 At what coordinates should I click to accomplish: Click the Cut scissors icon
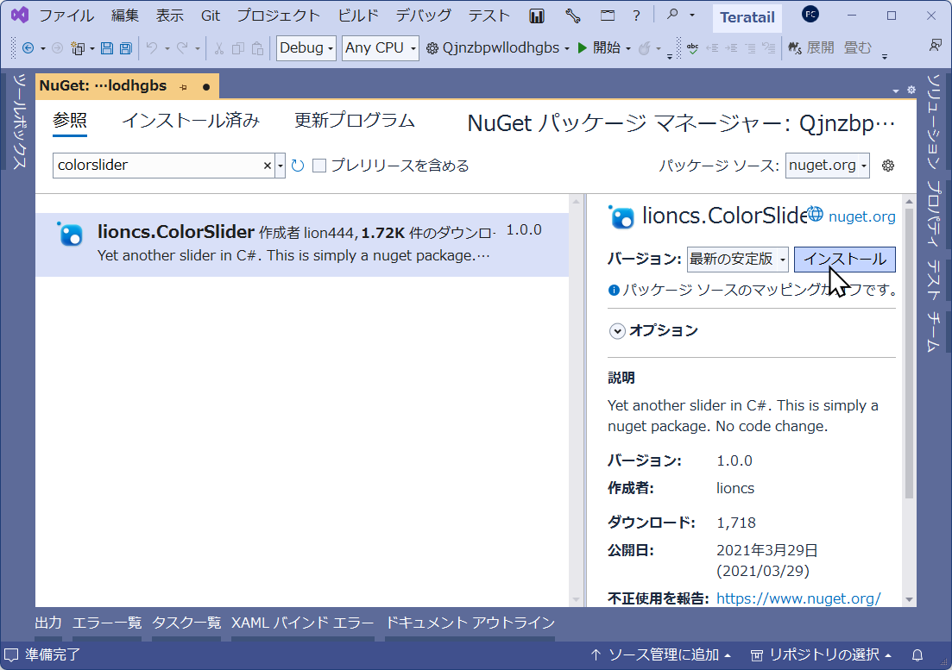tap(219, 48)
